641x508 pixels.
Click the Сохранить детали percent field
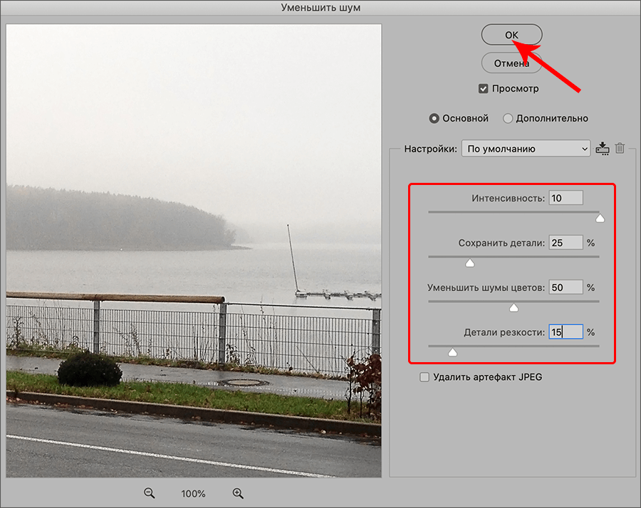pyautogui.click(x=566, y=243)
